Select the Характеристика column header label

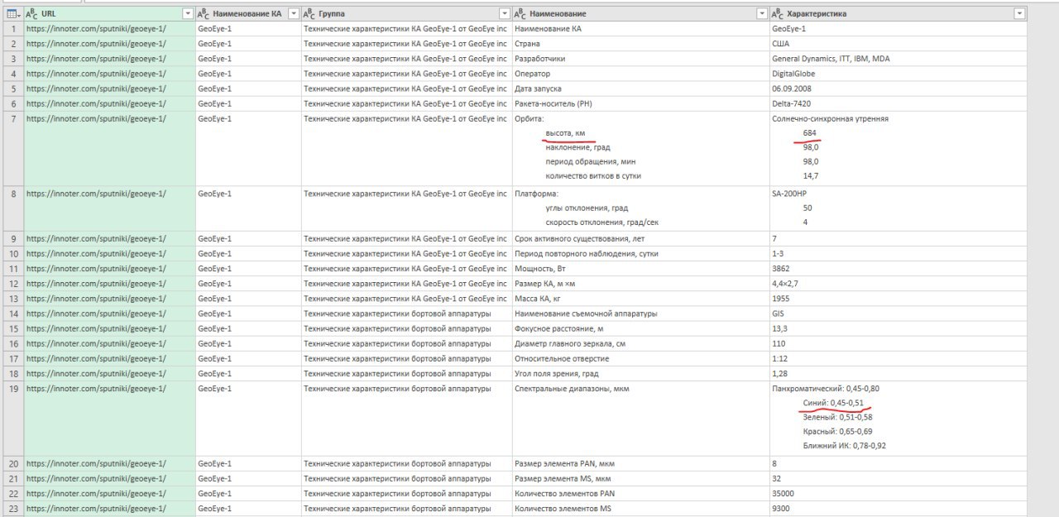click(817, 14)
